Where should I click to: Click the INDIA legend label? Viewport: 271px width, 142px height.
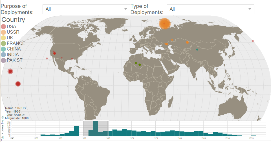[13, 55]
